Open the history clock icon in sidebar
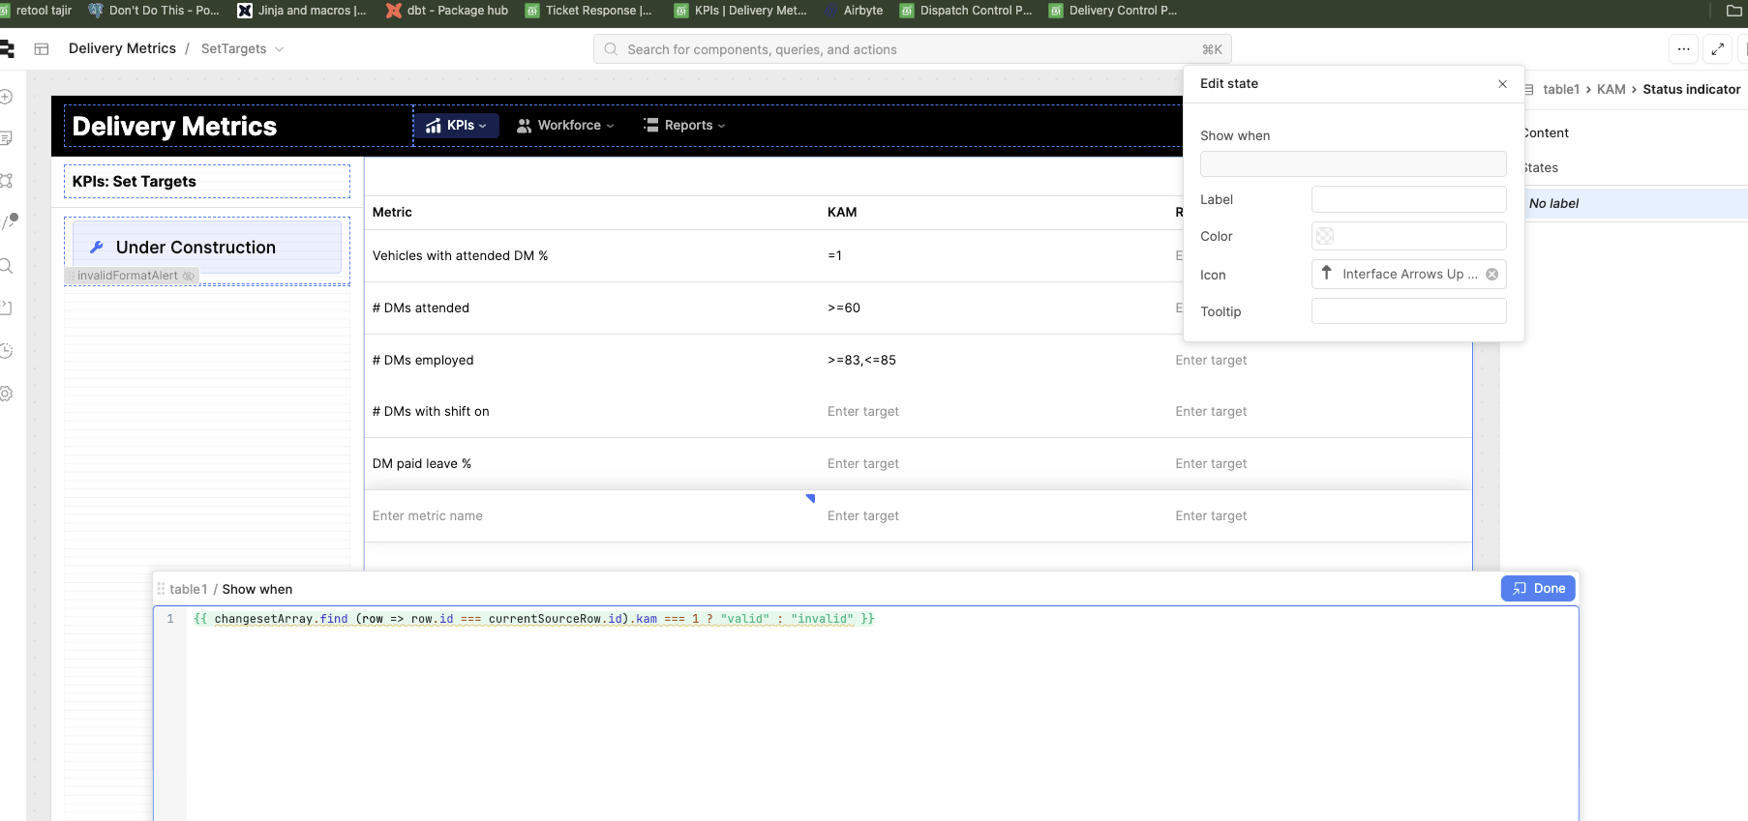 click(6, 350)
